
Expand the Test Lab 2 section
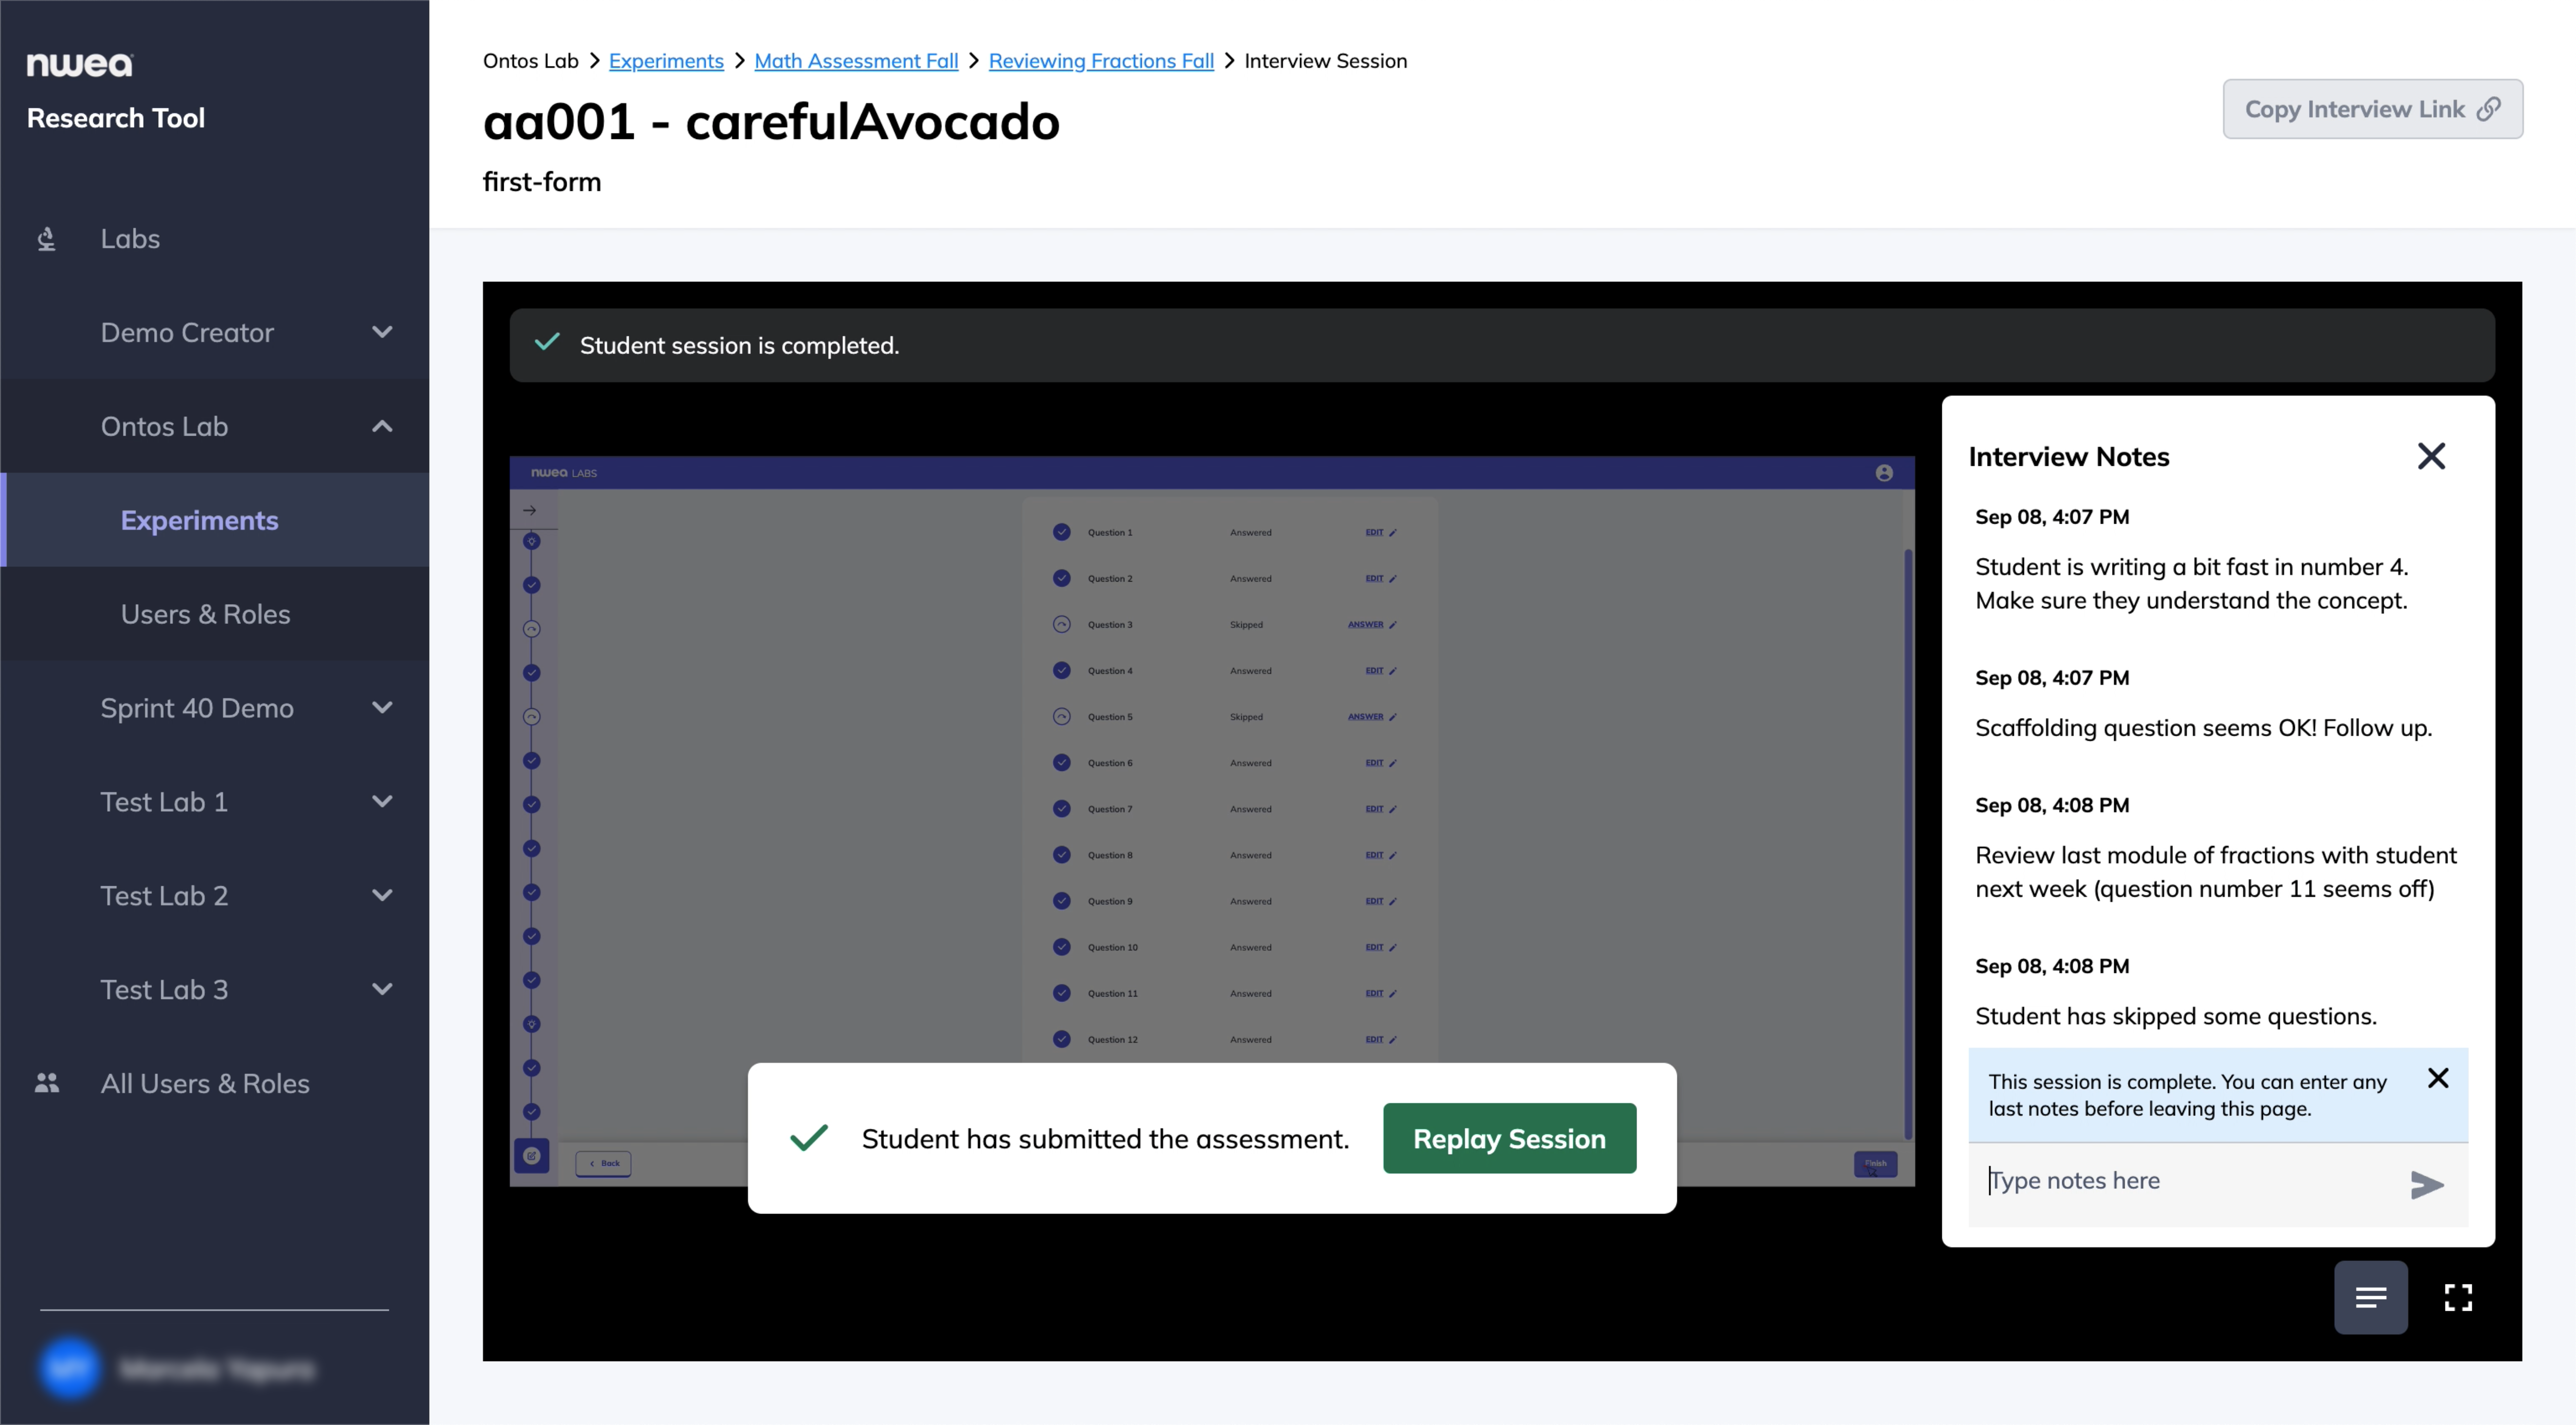pos(382,896)
